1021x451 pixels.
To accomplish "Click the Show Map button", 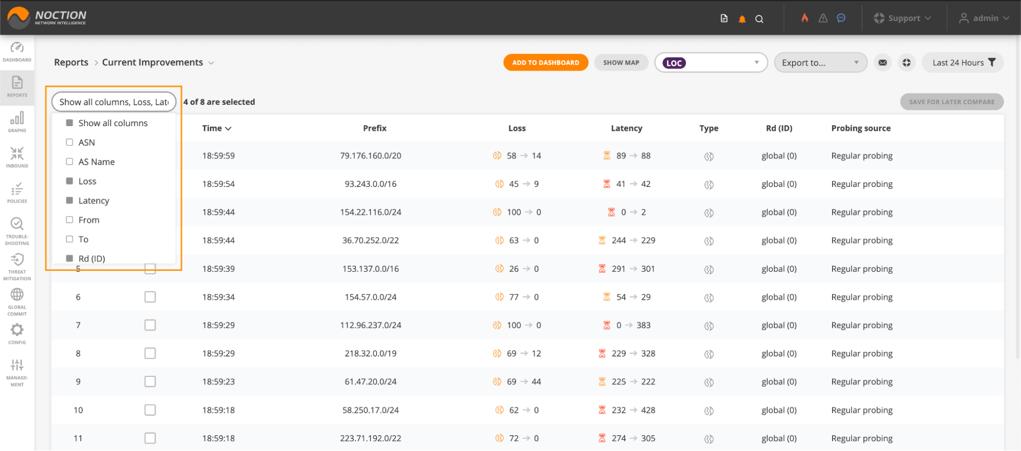I will point(621,63).
